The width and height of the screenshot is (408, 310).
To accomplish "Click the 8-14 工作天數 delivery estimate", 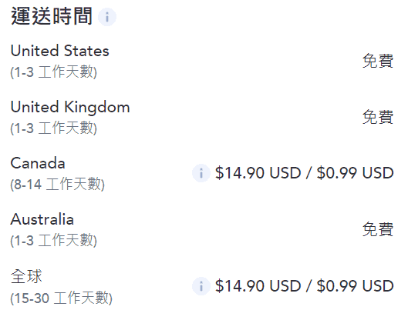I will tap(58, 184).
